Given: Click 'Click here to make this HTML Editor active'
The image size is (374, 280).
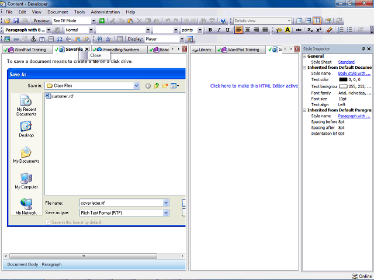Looking at the screenshot, I should tap(254, 86).
